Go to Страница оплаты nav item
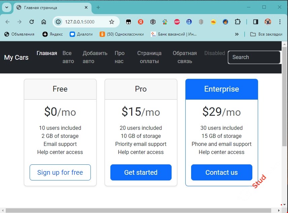The image size is (288, 213). 149,57
